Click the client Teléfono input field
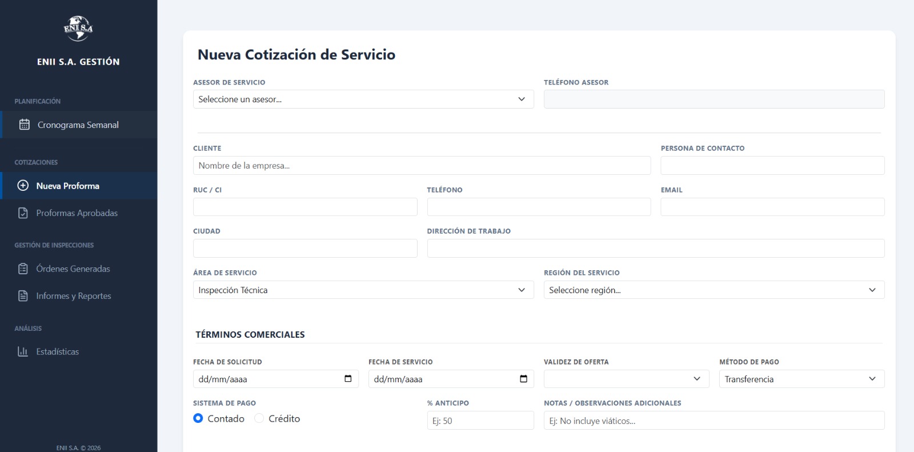Viewport: 914px width, 452px height. pos(539,207)
